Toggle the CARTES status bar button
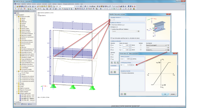The image size is (199, 108). point(122,106)
